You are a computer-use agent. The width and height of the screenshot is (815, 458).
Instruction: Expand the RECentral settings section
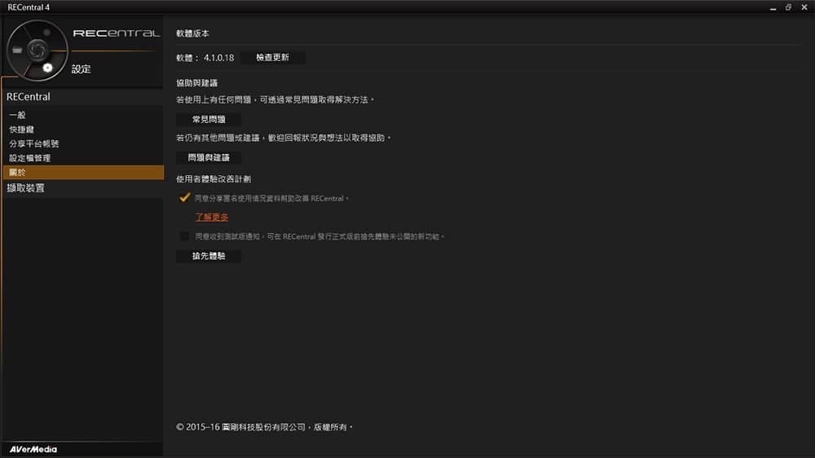82,97
